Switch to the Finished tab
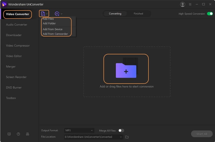This screenshot has width=215, height=142. pyautogui.click(x=138, y=14)
